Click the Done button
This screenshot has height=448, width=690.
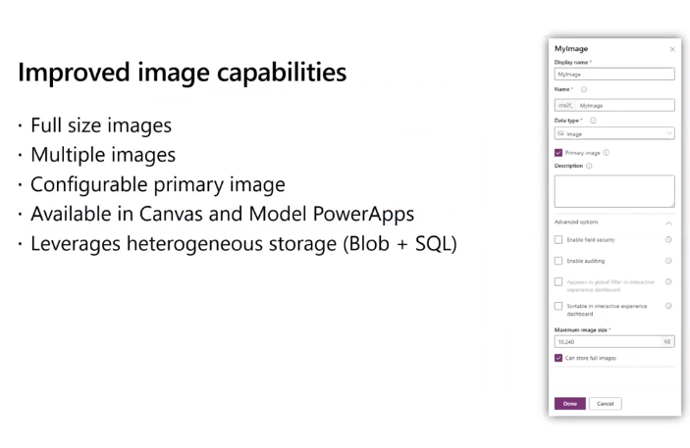(x=569, y=403)
